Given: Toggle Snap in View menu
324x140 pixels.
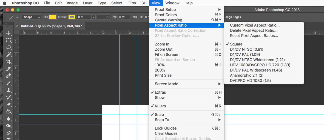Looking at the screenshot, I should pos(187,115).
